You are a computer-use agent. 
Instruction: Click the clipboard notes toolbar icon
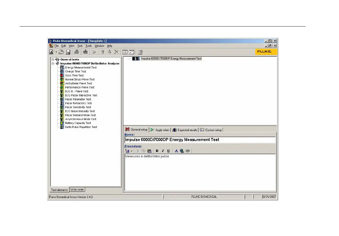click(140, 52)
